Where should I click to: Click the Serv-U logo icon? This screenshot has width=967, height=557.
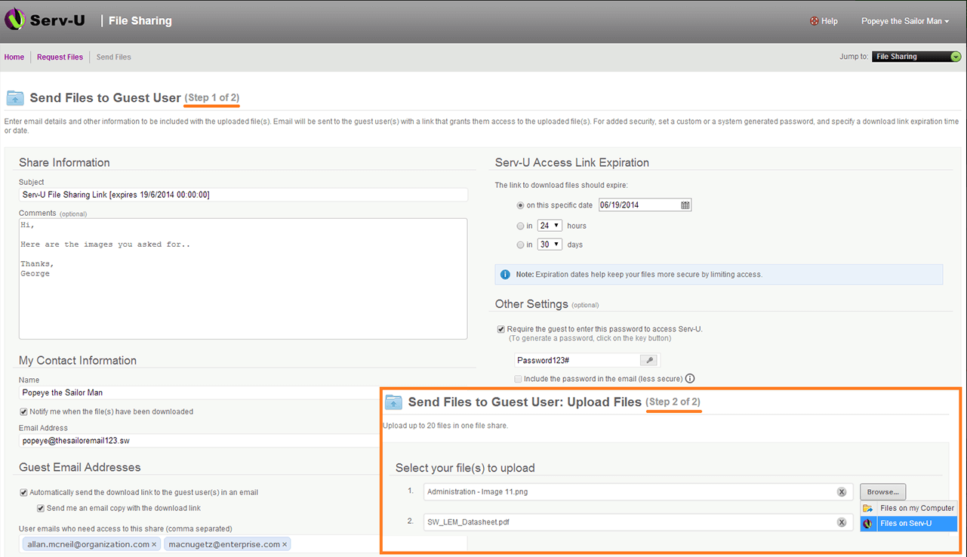(15, 20)
